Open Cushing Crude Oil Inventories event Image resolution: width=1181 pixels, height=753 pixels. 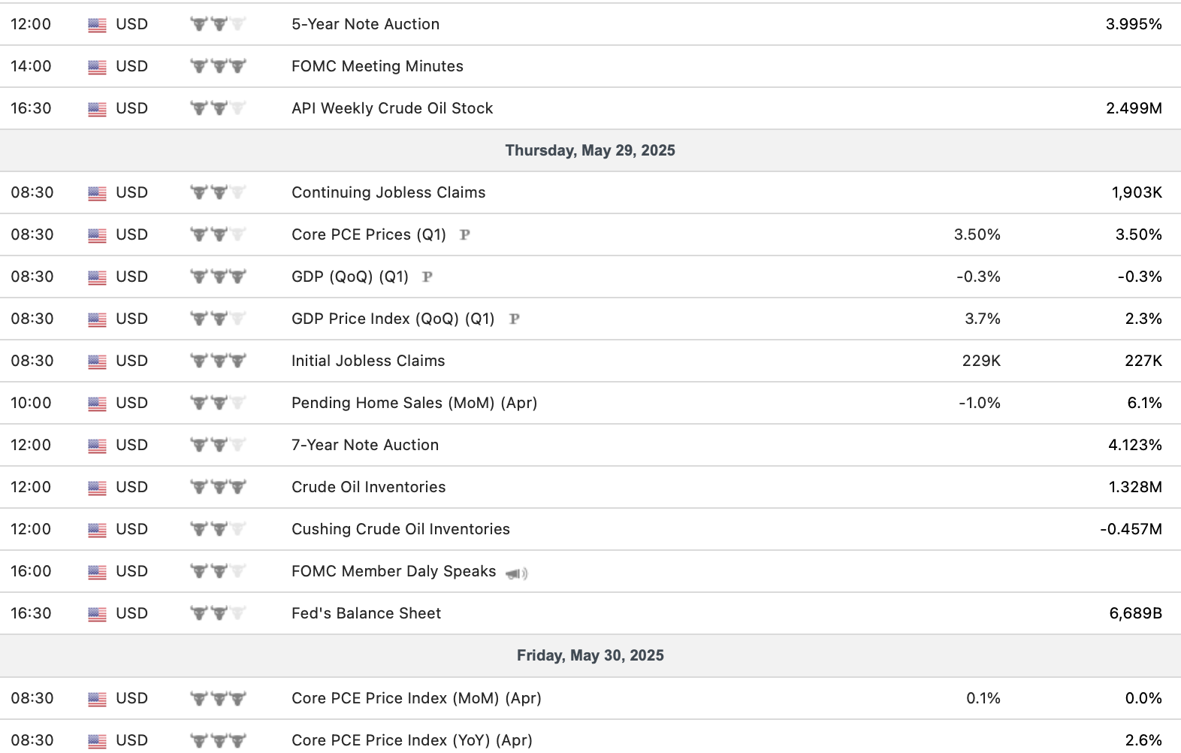(x=400, y=529)
